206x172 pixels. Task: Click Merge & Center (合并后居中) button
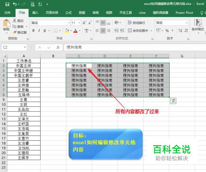[x=138, y=31]
